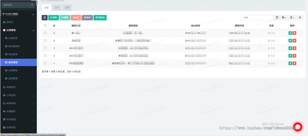The width and height of the screenshot is (308, 136).
Task: Focus the table 搜索 search field
Action: pyautogui.click(x=257, y=17)
